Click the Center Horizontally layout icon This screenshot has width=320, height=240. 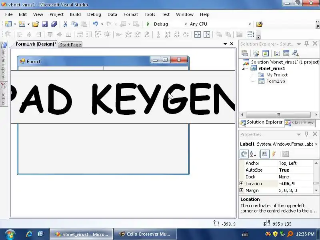click(x=197, y=34)
